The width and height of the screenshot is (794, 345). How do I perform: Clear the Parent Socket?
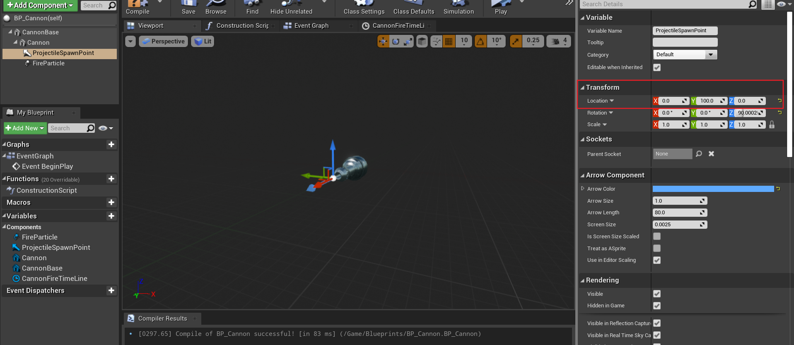(711, 154)
